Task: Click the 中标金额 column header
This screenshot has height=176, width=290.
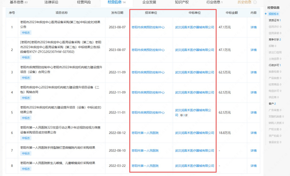Action: point(232,13)
